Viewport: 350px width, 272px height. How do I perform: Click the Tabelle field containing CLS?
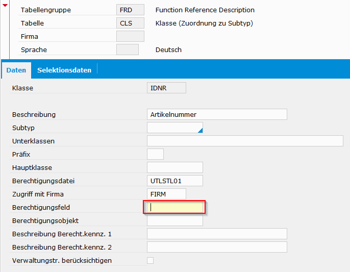pos(130,23)
